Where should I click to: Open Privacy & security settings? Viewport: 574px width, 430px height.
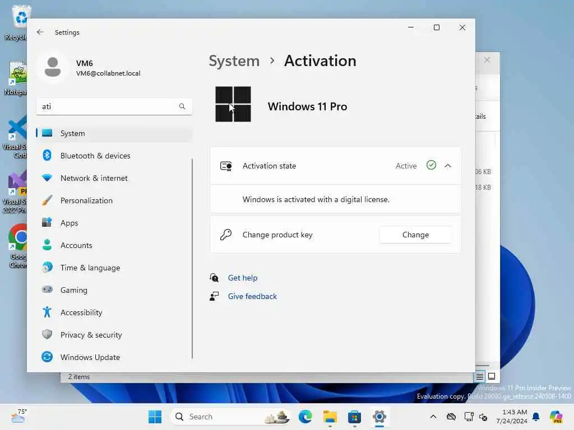point(114,335)
